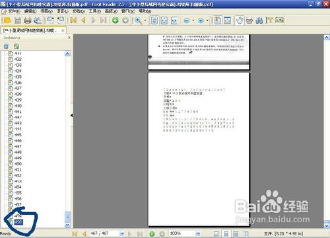Image resolution: width=330 pixels, height=238 pixels.
Task: Click the green Previous View button in the top toolbar
Action: click(115, 20)
